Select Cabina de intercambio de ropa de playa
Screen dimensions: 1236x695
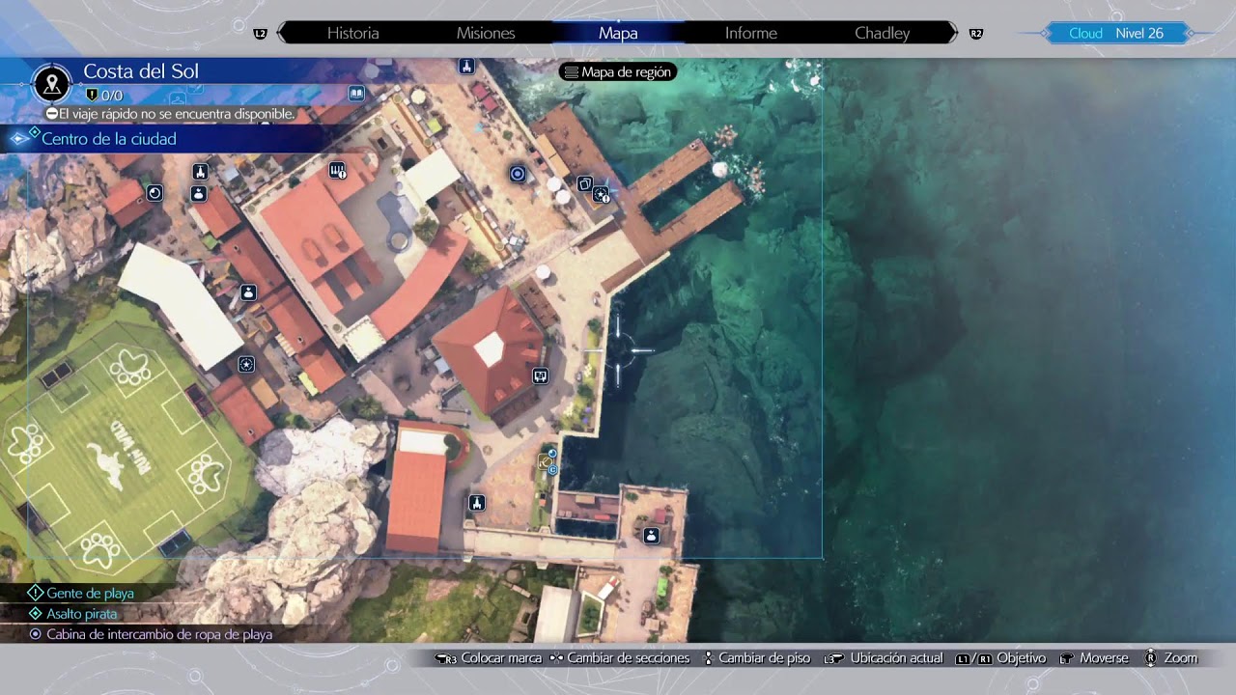pyautogui.click(x=159, y=635)
